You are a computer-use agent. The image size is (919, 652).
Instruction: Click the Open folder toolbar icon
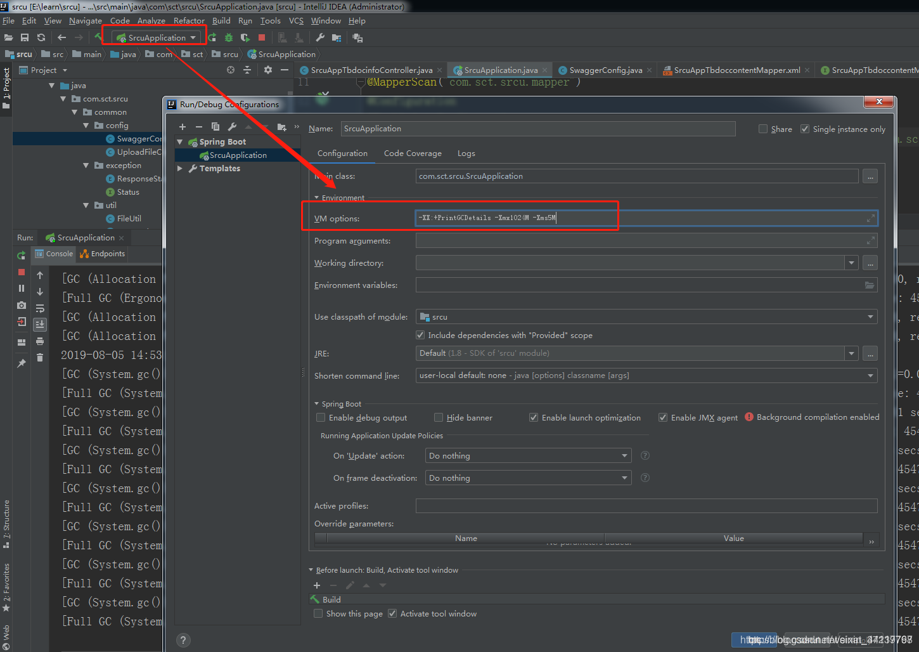pyautogui.click(x=8, y=38)
